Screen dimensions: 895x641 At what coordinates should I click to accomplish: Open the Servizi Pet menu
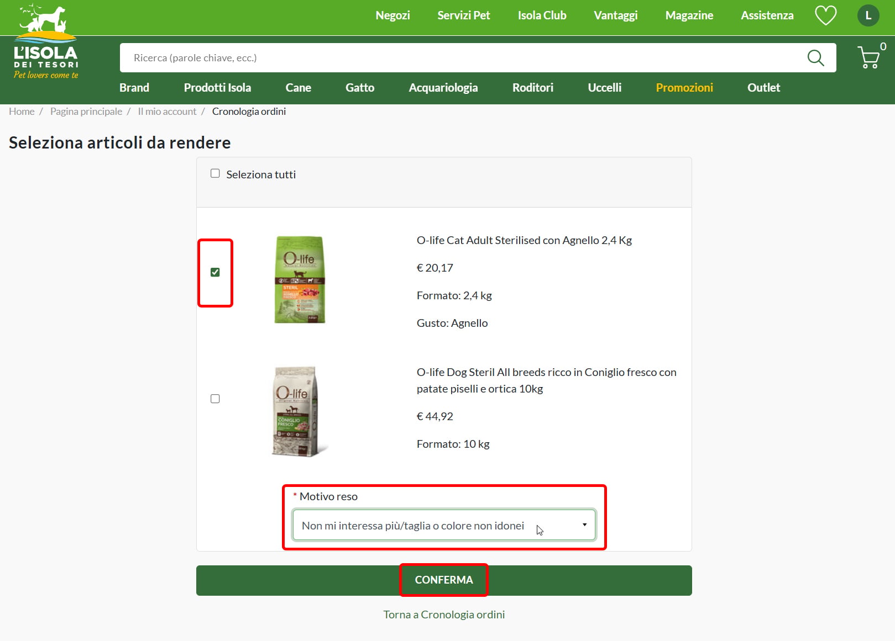click(464, 15)
